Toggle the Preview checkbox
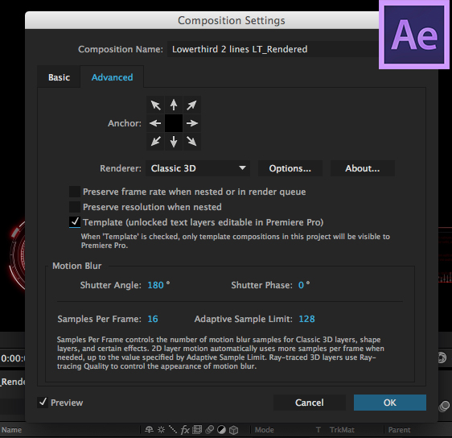The image size is (452, 438). point(43,403)
